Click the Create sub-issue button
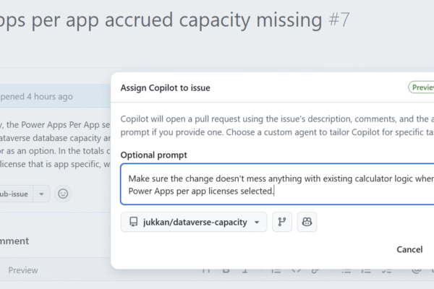Screen dimensions: 434x289 [x=14, y=194]
